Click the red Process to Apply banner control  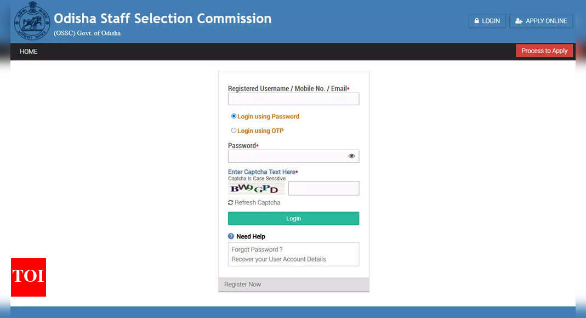544,50
